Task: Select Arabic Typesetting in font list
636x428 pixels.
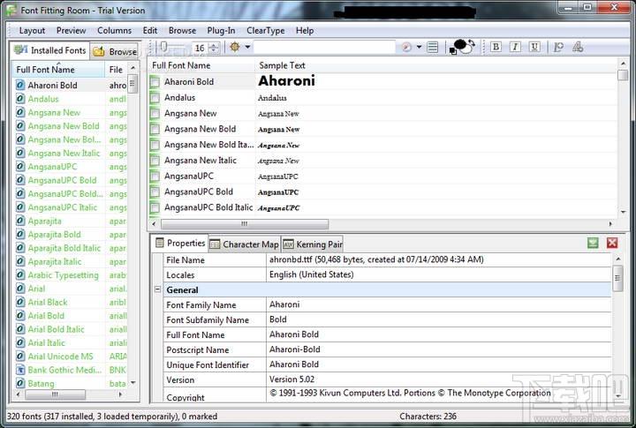Action: (x=64, y=275)
